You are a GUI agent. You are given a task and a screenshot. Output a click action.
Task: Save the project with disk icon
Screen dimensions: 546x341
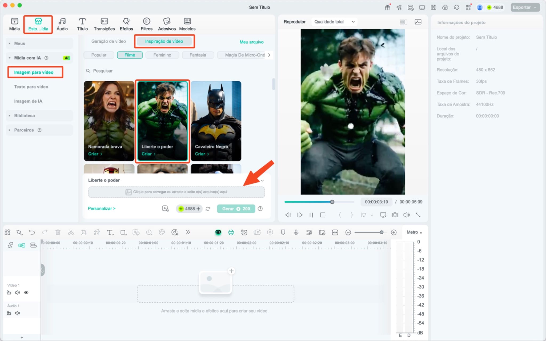(433, 7)
